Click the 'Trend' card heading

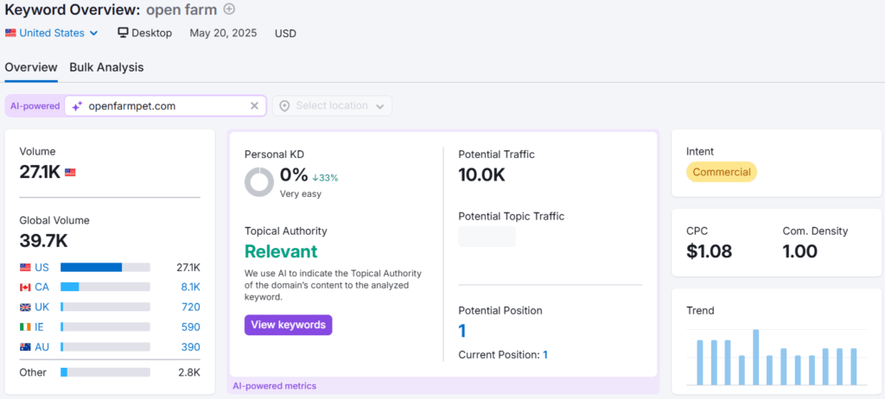(x=700, y=310)
